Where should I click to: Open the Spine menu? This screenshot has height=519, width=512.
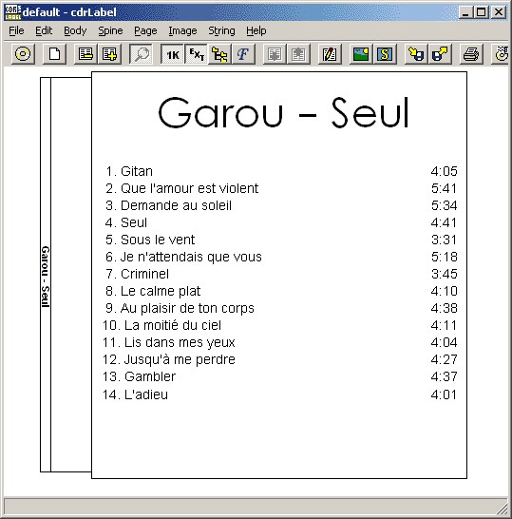pos(110,30)
